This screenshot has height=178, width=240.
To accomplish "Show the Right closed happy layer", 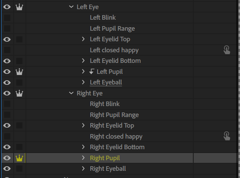I will click(7, 136).
